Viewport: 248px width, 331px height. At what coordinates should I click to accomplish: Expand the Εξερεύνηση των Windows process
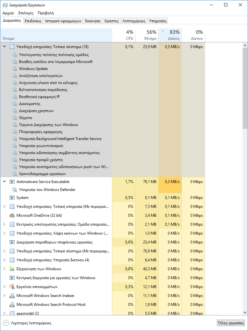click(x=4, y=269)
